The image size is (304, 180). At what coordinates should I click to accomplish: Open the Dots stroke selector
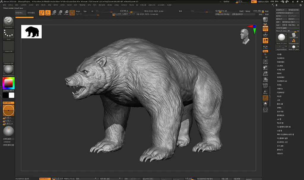click(9, 35)
